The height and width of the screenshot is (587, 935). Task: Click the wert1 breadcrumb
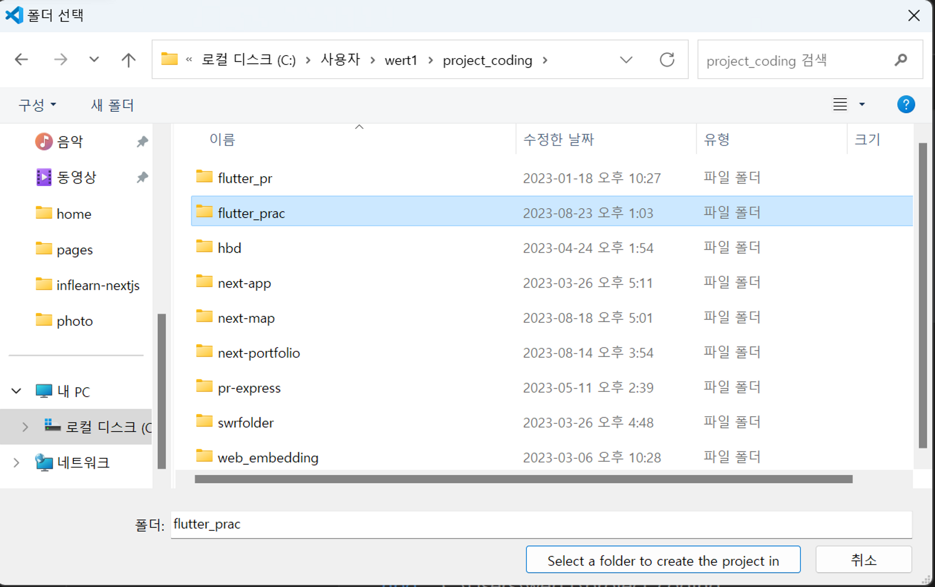pyautogui.click(x=401, y=60)
